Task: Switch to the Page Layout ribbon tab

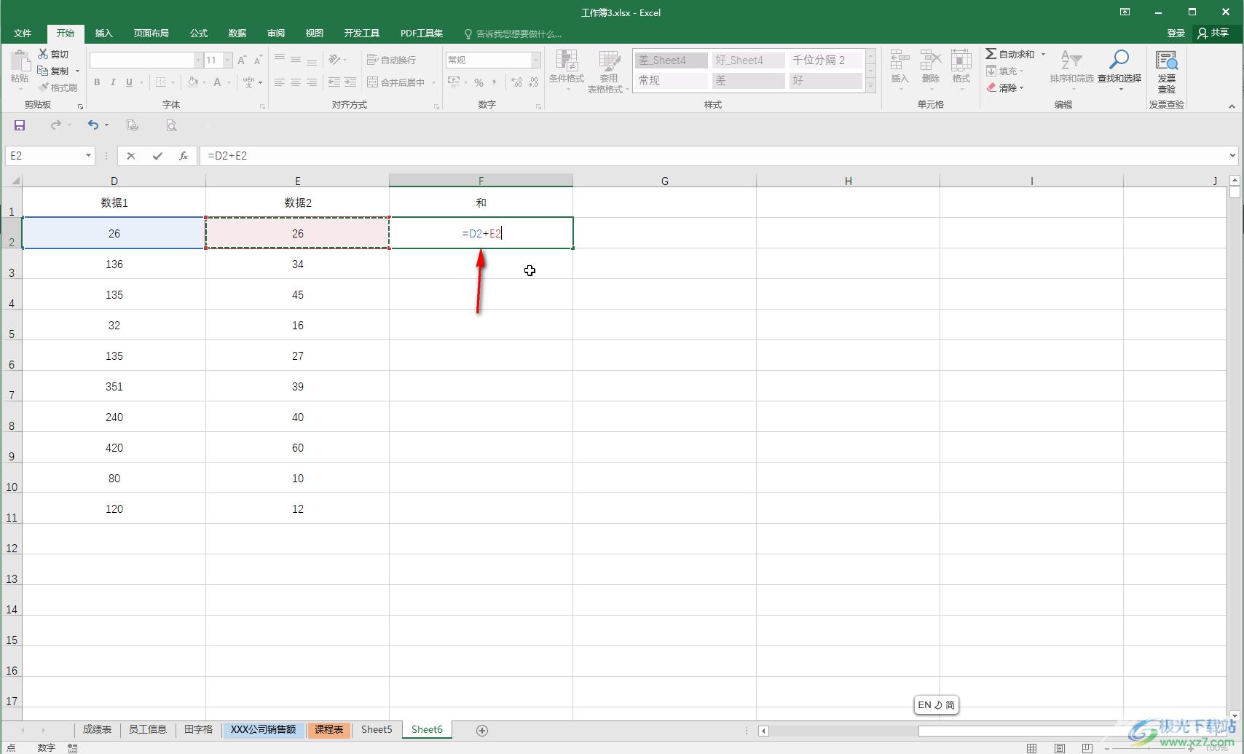Action: point(151,34)
